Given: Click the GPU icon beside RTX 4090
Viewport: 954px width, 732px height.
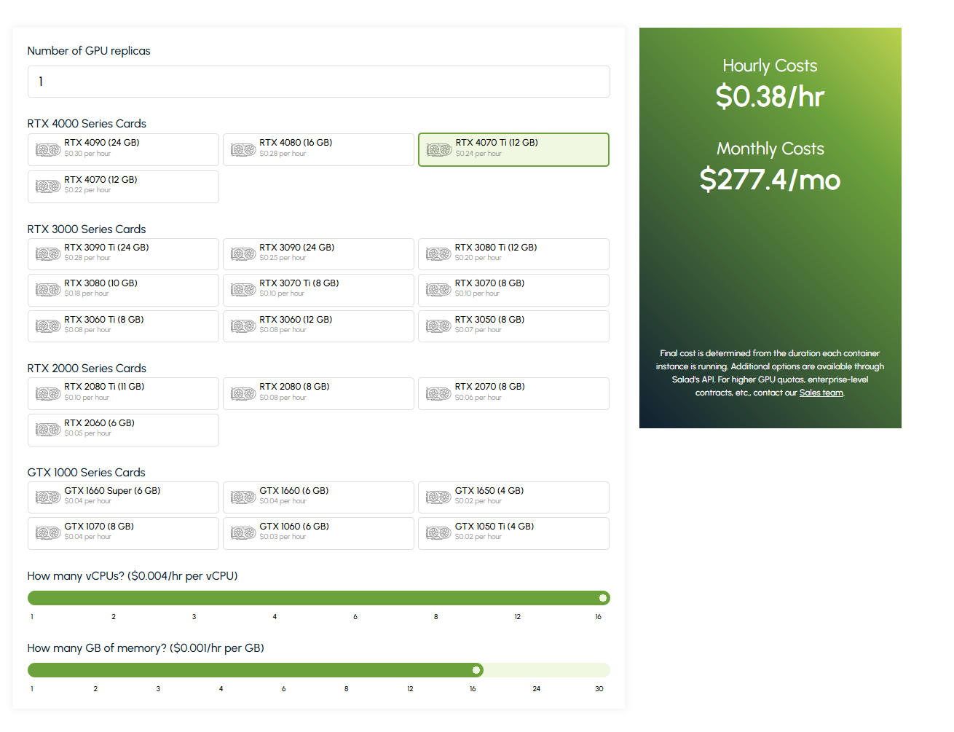Looking at the screenshot, I should click(48, 149).
